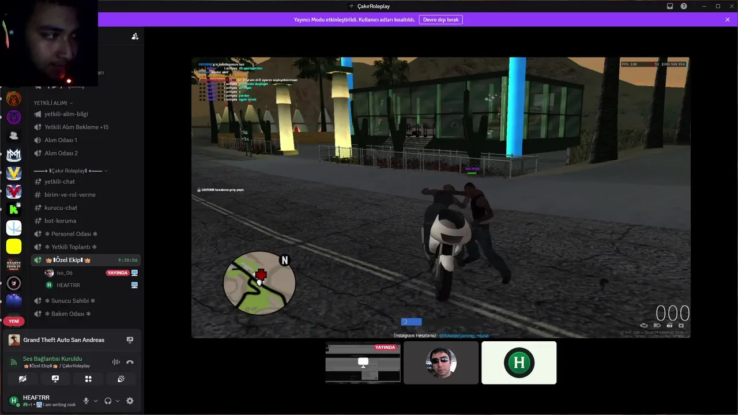The width and height of the screenshot is (738, 415).
Task: Open microphone input options chevron
Action: coord(96,401)
